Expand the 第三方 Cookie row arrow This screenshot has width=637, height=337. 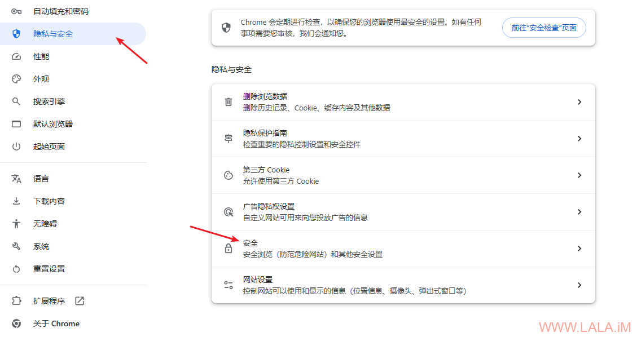coord(579,175)
